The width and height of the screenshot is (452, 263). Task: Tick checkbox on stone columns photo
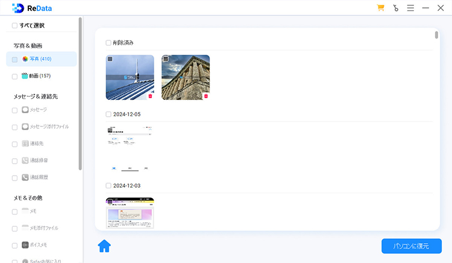(166, 59)
